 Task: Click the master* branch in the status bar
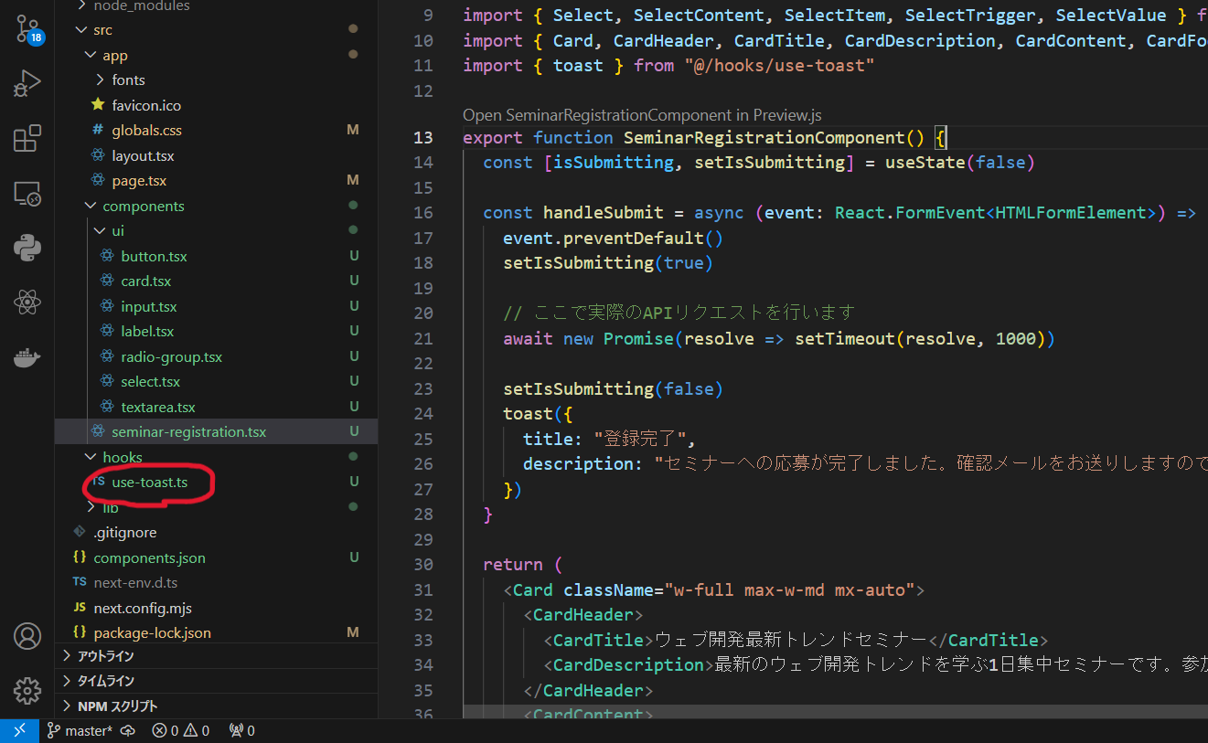(80, 731)
